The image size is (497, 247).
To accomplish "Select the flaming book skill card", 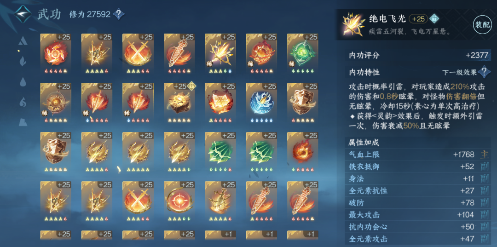I will click(220, 103).
